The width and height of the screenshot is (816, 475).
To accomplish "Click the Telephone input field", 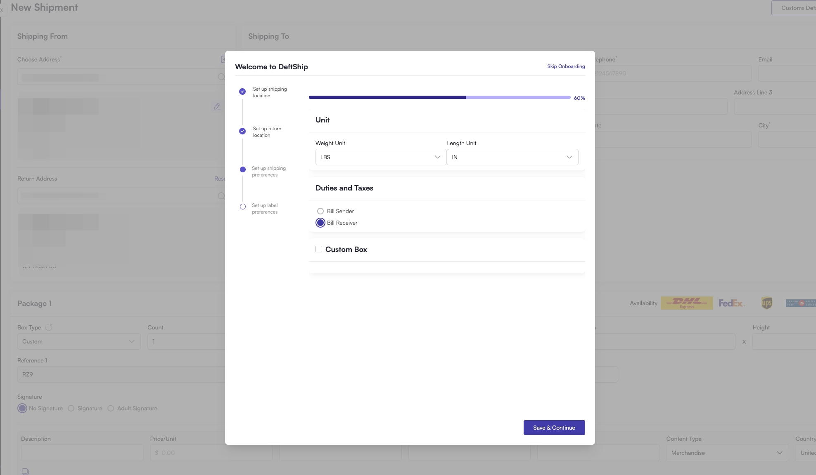I will 673,73.
